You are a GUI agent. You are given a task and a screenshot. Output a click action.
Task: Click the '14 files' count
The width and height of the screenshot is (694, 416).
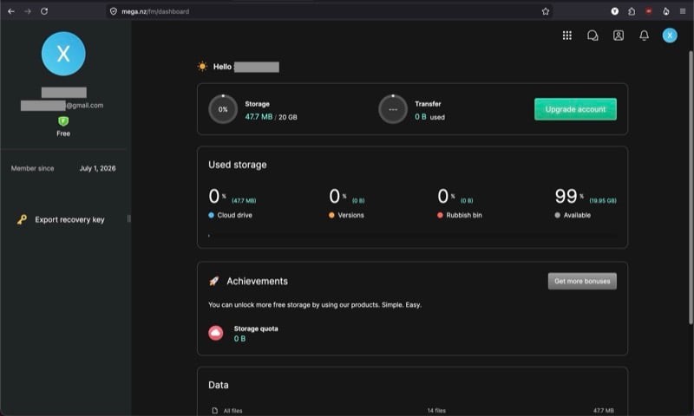pos(436,411)
